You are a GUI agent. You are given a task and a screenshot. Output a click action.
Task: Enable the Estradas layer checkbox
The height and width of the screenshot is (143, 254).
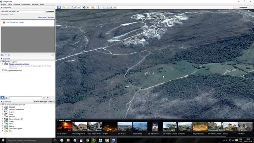tap(5, 116)
